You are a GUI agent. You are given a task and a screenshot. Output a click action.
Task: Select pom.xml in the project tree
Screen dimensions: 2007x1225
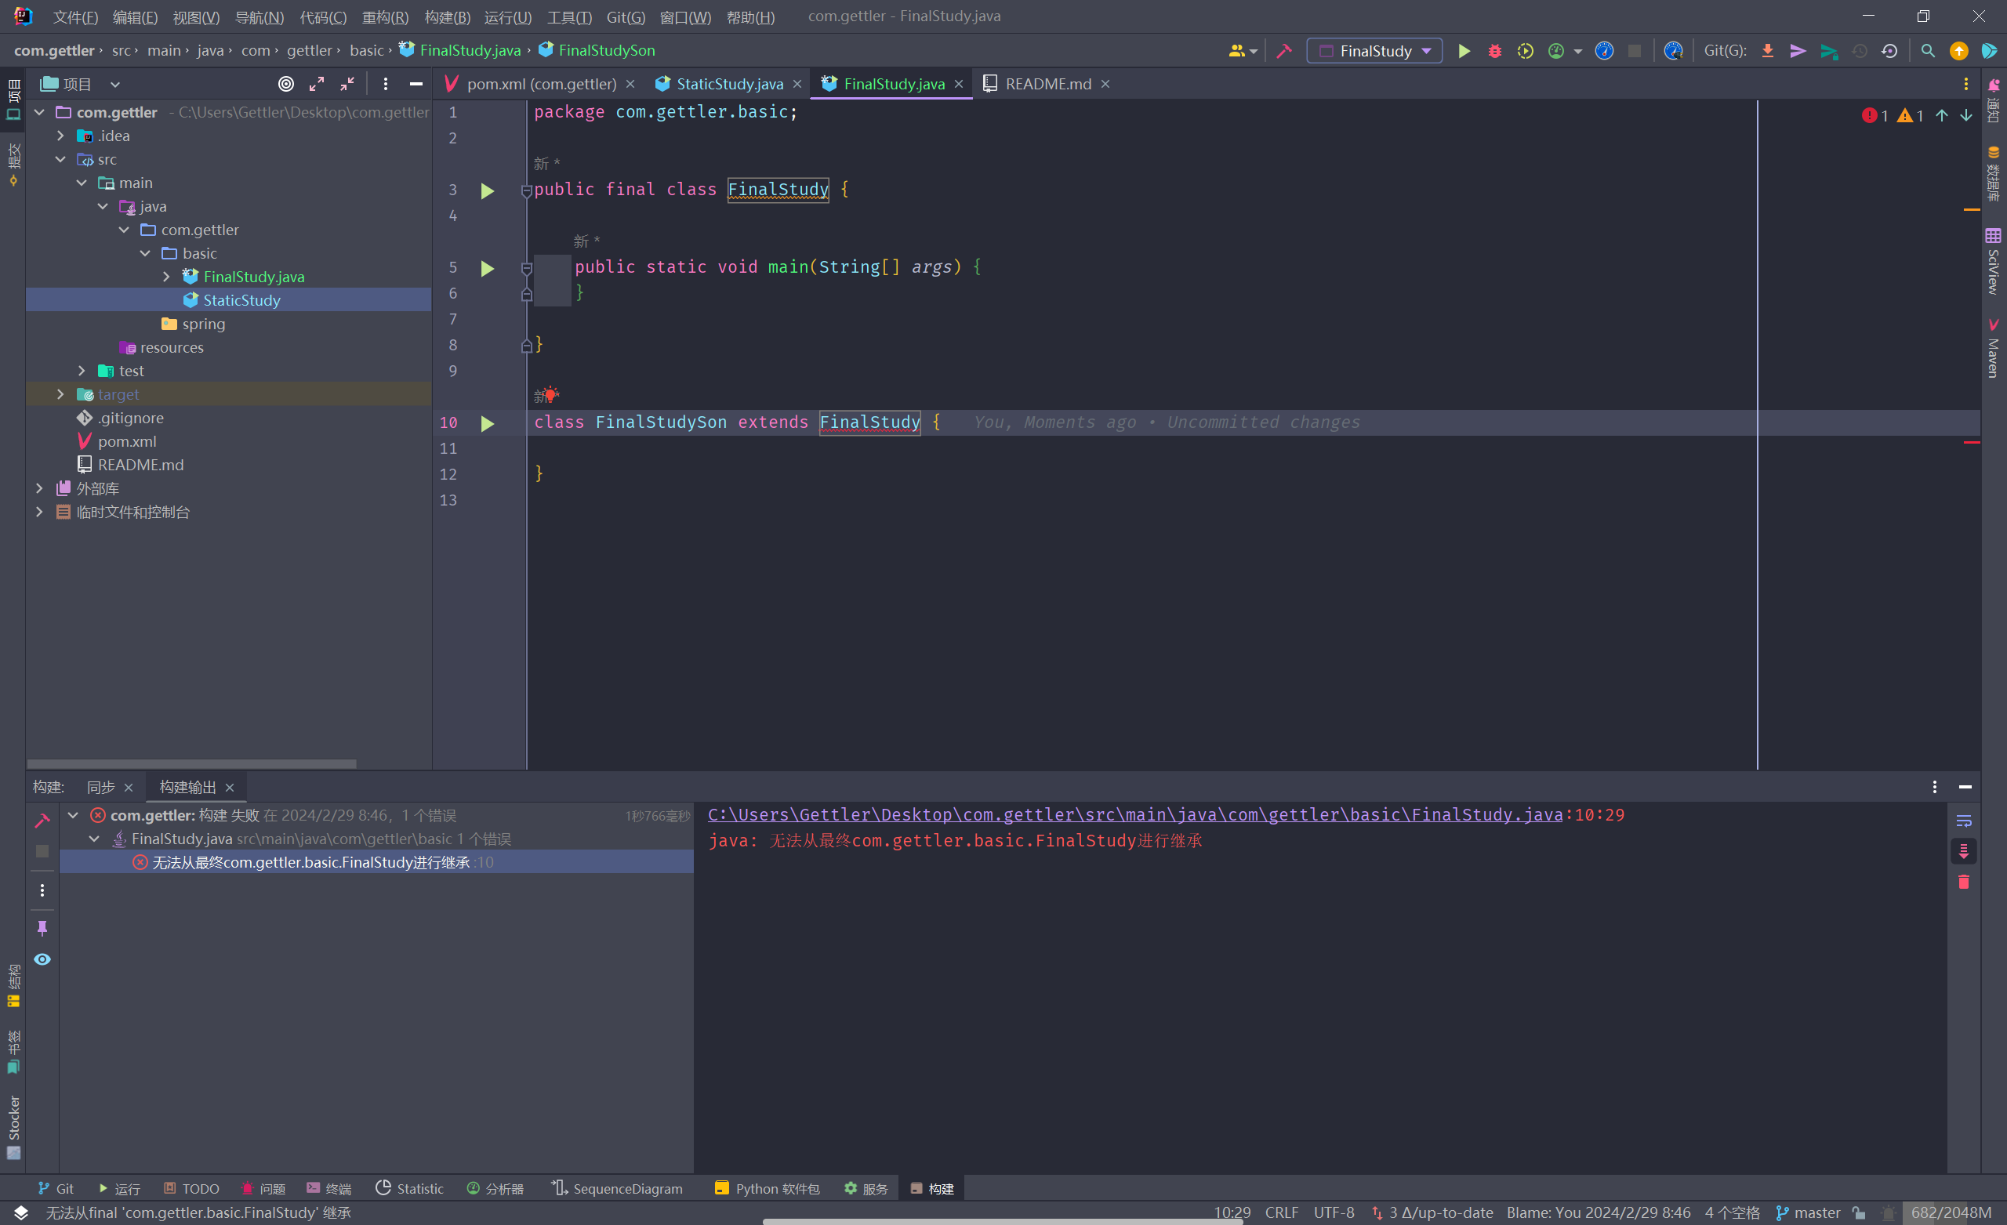127,441
